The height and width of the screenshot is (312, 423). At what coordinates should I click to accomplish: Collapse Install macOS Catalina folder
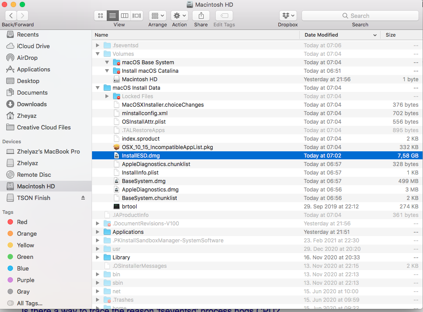coord(107,71)
